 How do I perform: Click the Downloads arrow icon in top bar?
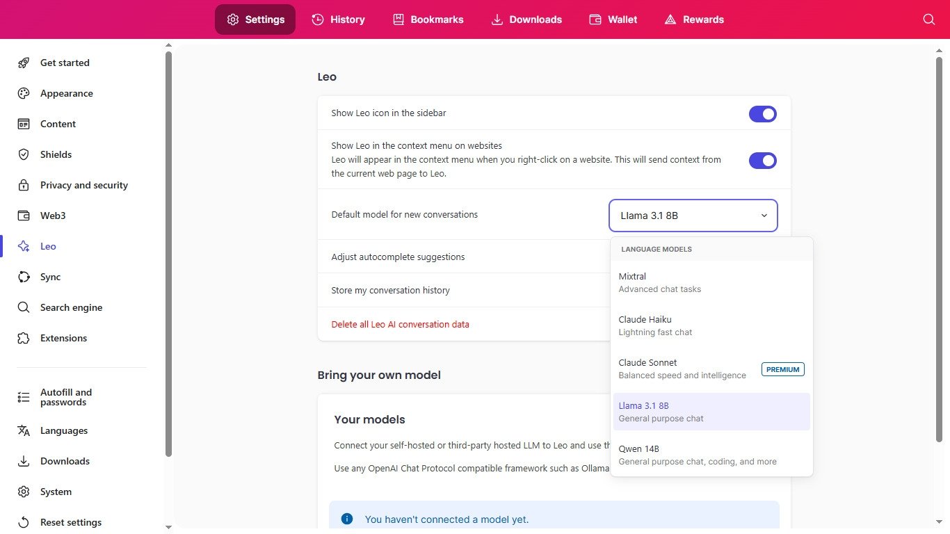click(x=497, y=19)
